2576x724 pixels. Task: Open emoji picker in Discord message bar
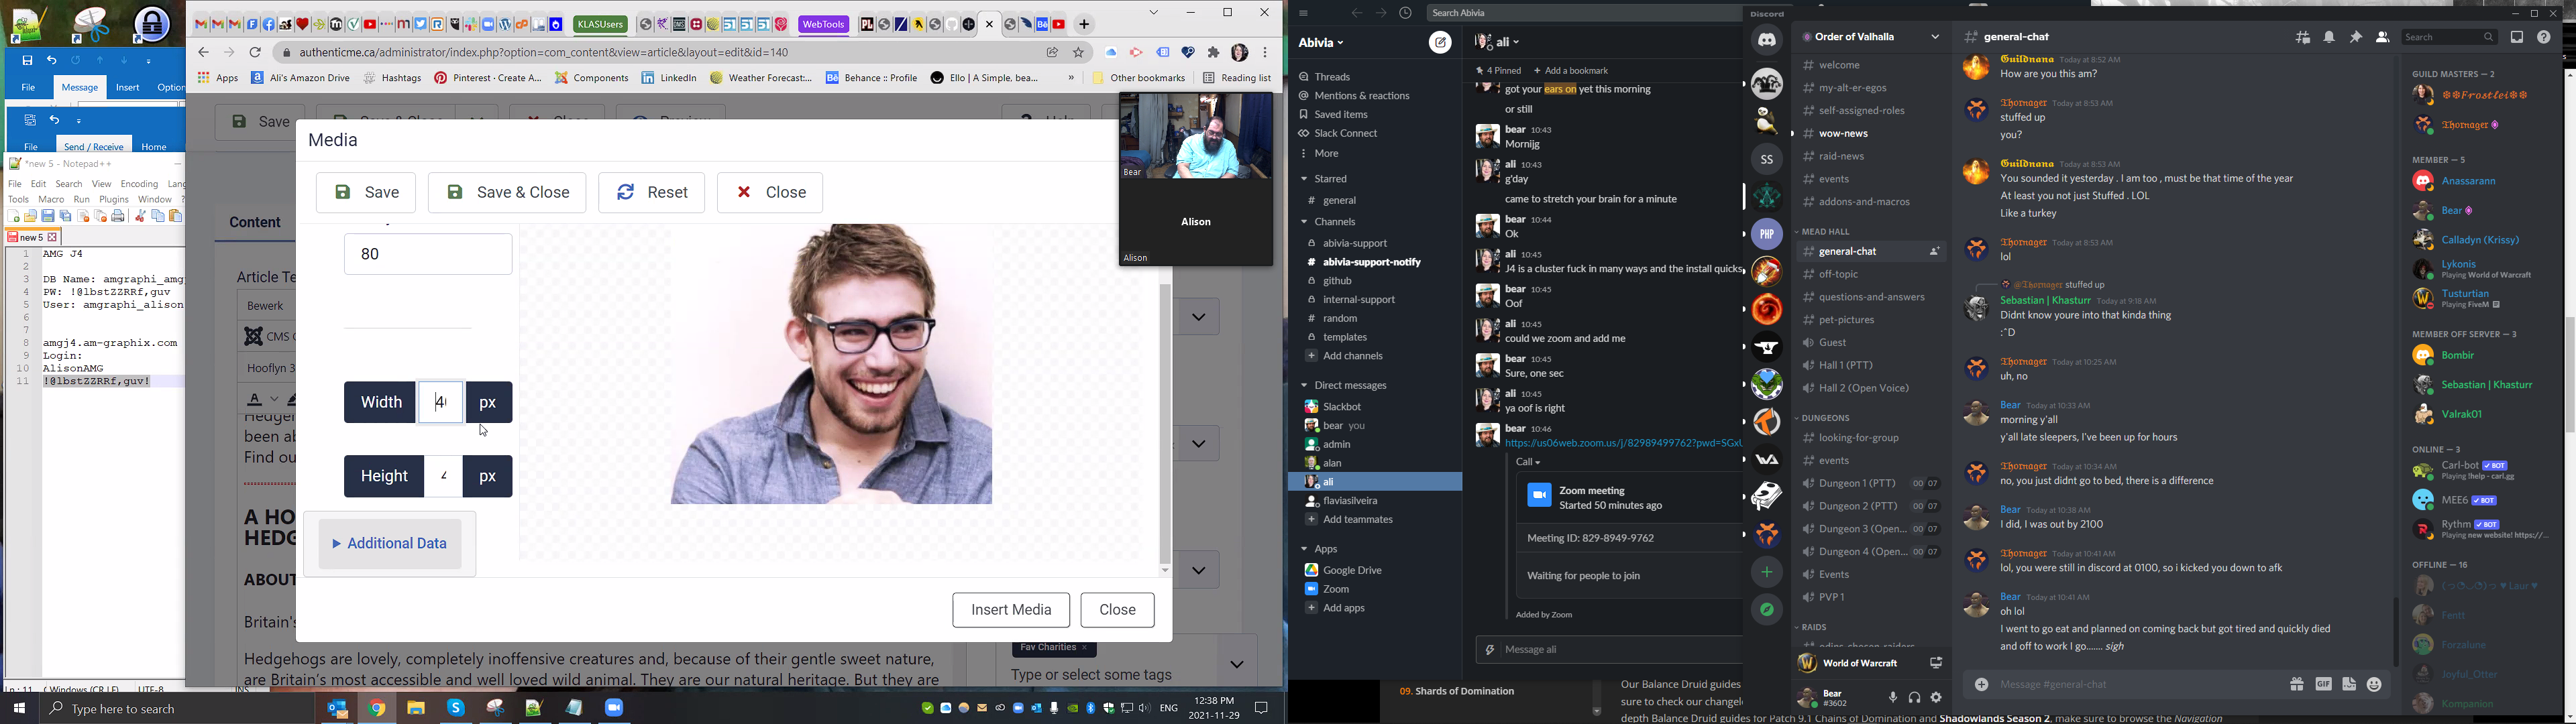click(2375, 685)
